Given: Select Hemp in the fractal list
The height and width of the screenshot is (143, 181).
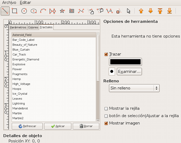Looking at the screenshot, I should [54, 79].
